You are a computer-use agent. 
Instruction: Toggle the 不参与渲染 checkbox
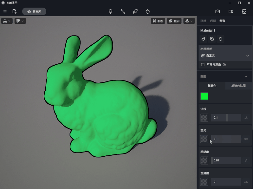point(203,65)
